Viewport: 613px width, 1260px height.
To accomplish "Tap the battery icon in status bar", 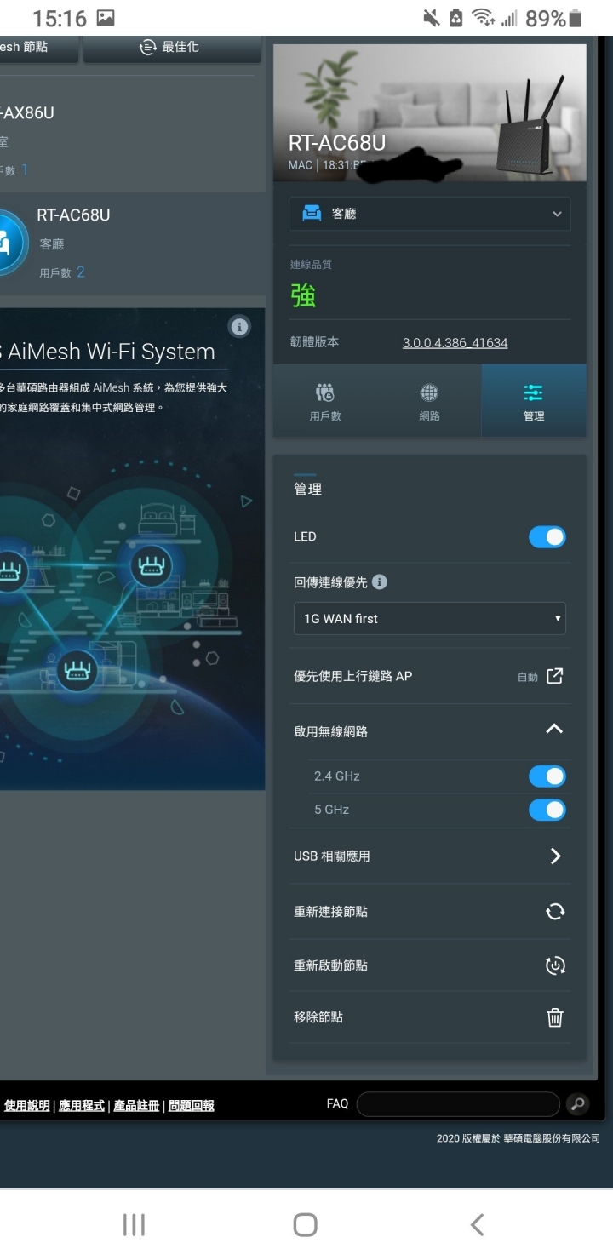I will click(576, 18).
